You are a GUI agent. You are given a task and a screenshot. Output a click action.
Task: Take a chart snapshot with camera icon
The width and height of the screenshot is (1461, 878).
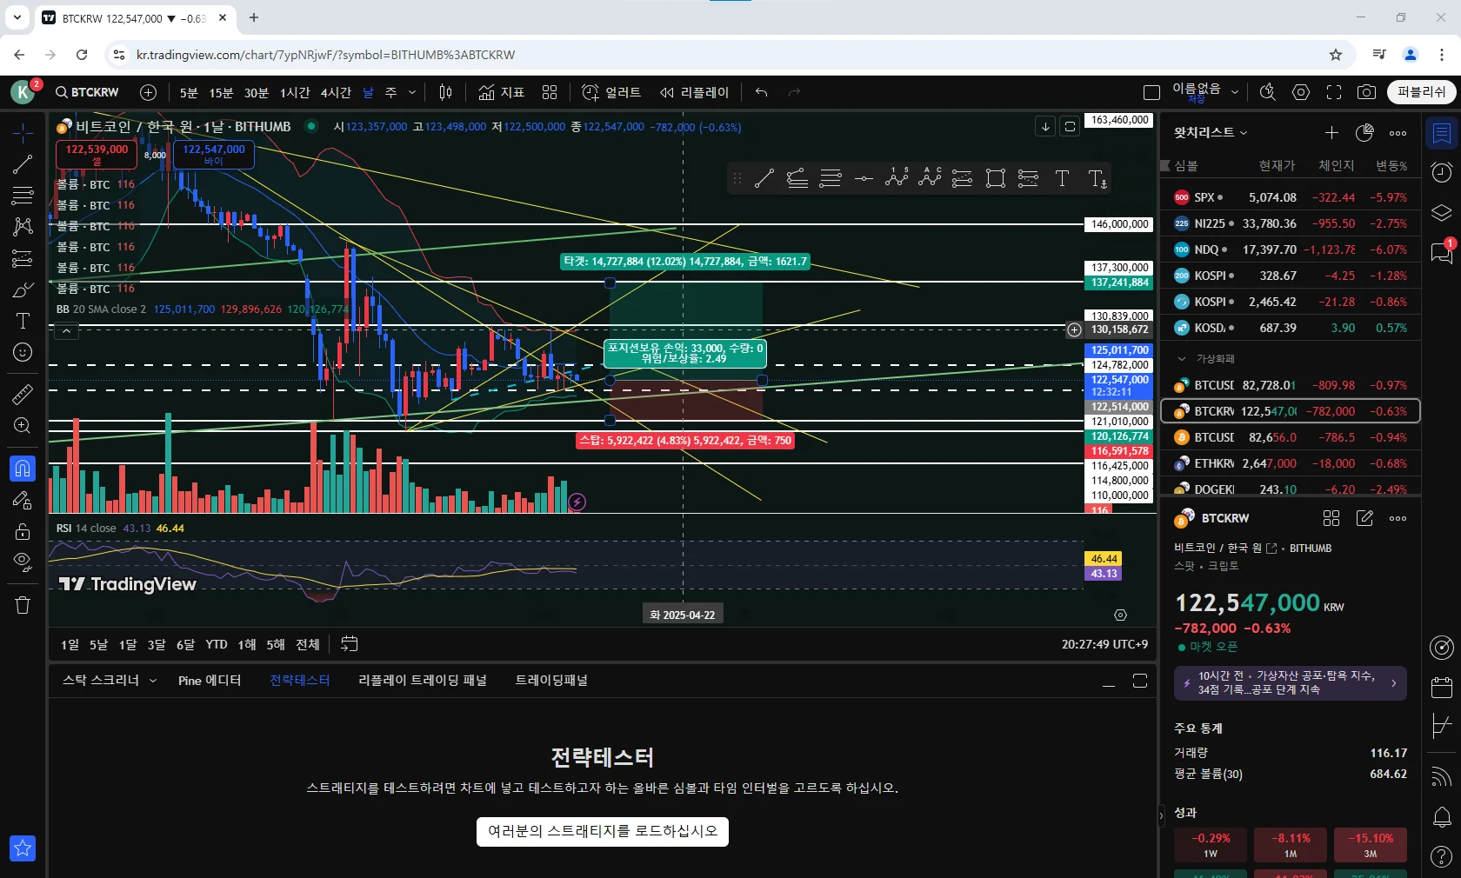[x=1367, y=92]
